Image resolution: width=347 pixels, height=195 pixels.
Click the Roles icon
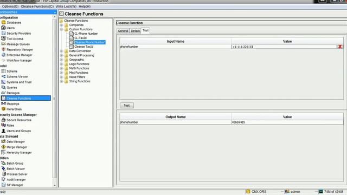pyautogui.click(x=4, y=125)
